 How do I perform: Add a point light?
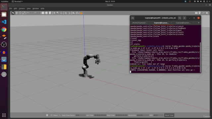54,13
